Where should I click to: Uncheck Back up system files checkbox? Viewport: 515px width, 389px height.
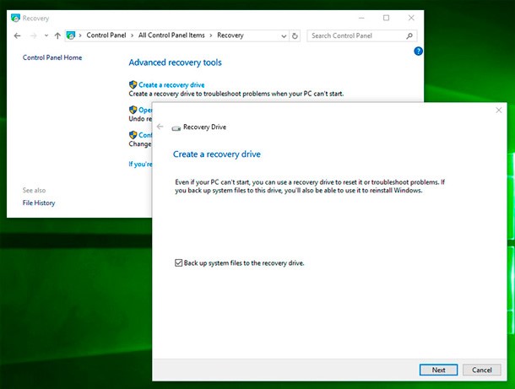[x=178, y=263]
